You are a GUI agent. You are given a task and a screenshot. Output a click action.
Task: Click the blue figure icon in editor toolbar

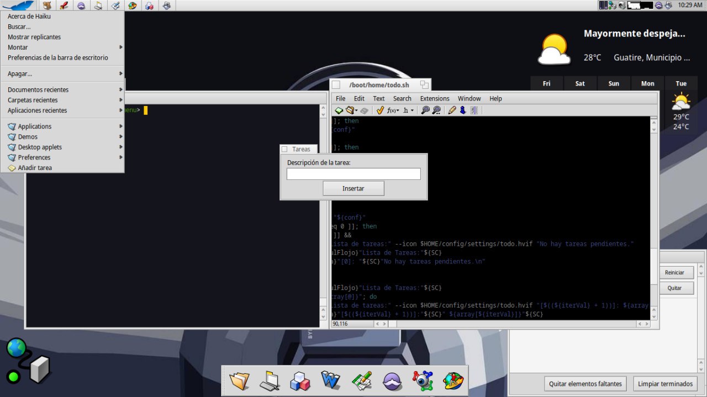tap(463, 110)
